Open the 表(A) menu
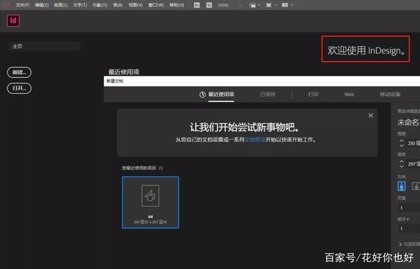This screenshot has height=269, width=420. [117, 5]
